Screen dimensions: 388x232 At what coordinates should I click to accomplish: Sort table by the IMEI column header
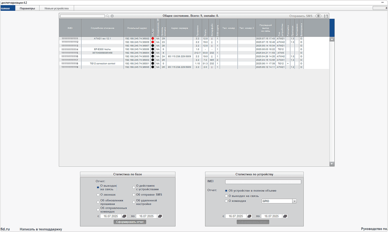(x=70, y=28)
